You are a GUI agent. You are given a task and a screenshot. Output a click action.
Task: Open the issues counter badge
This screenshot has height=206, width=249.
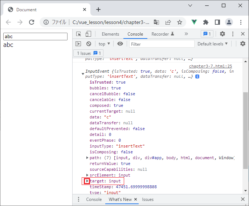click(207, 34)
